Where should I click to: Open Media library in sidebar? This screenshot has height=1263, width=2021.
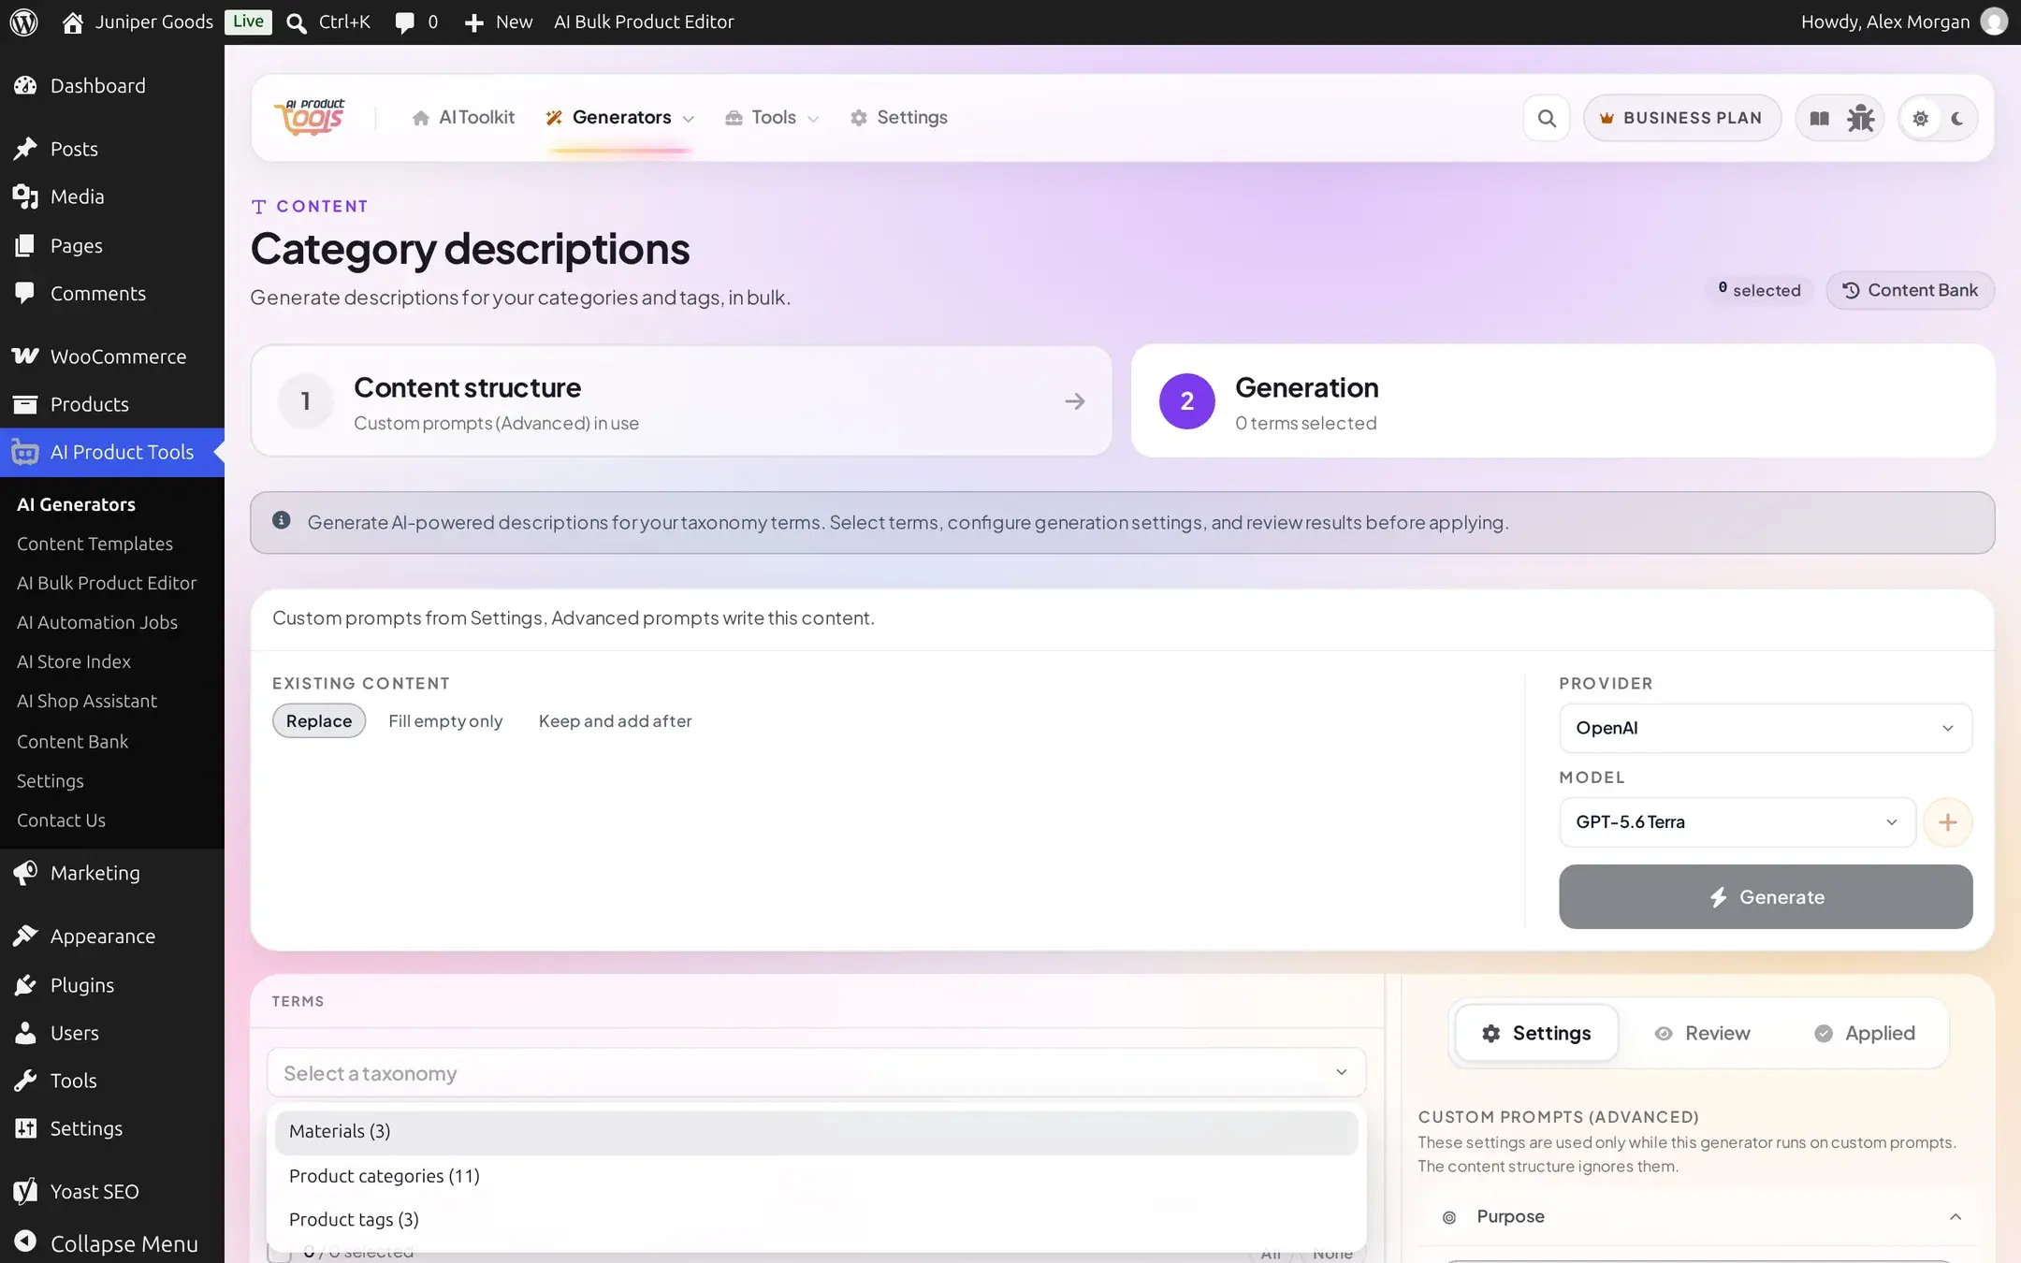[112, 196]
